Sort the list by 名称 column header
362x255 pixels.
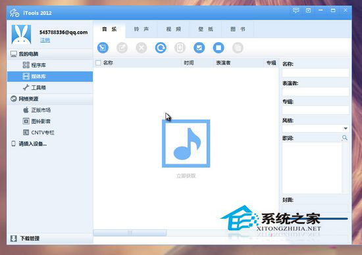[108, 62]
